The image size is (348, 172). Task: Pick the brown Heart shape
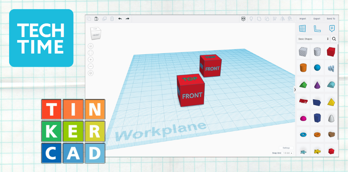tap(332, 134)
